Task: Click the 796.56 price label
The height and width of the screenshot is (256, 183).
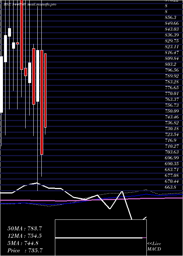Action: pos(172,70)
